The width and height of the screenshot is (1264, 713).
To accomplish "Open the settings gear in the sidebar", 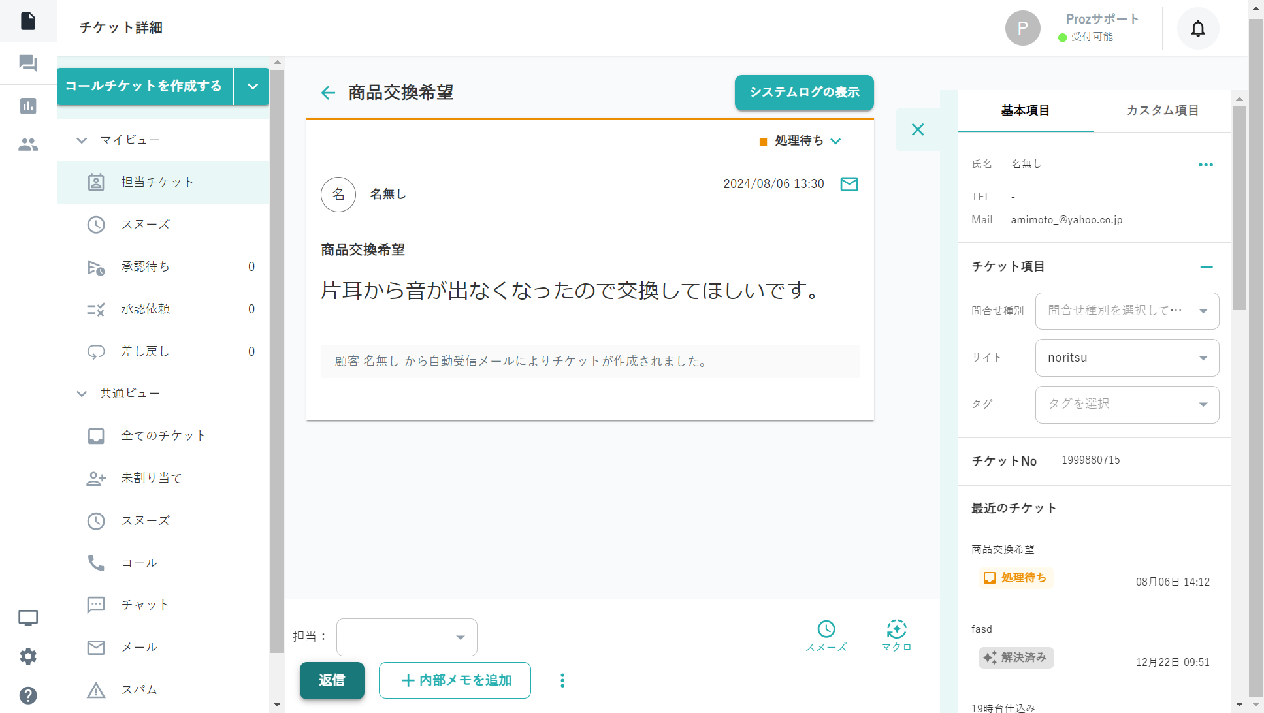I will coord(28,656).
